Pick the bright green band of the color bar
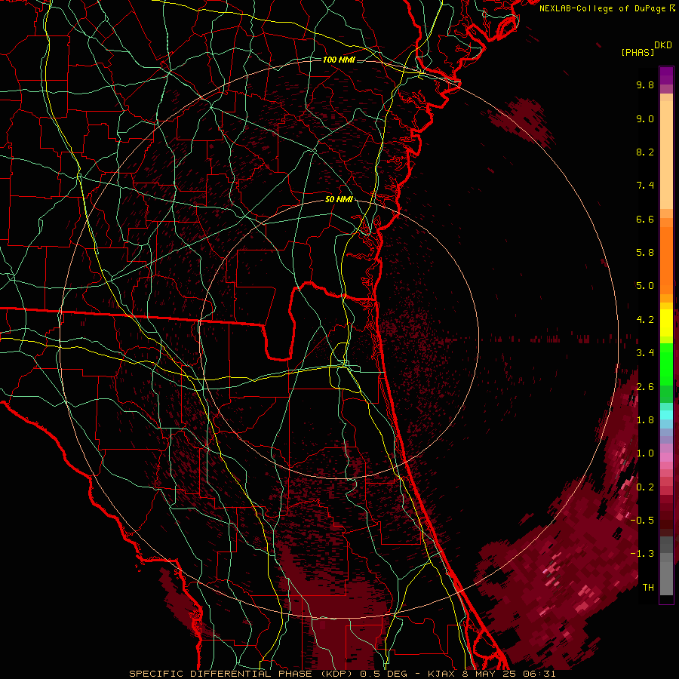This screenshot has width=679, height=679. click(666, 364)
